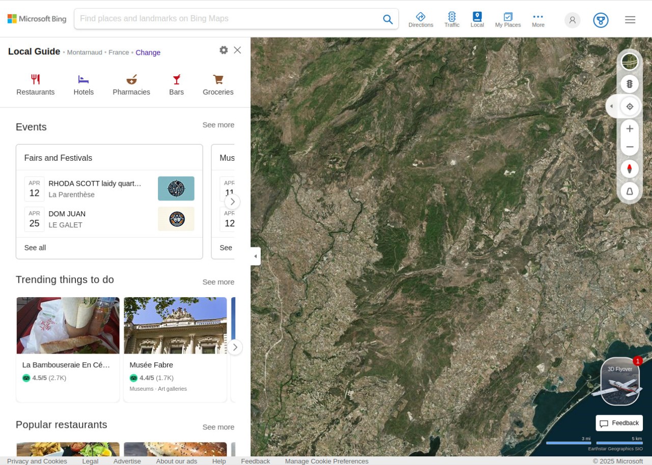Open the More menu in the top bar
Screen dimensions: 652x465
[x=538, y=19]
